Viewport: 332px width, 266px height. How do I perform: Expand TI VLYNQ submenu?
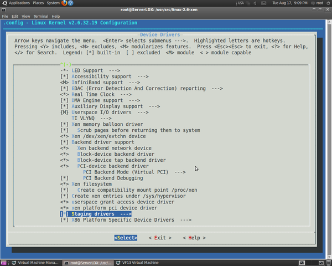click(91, 119)
